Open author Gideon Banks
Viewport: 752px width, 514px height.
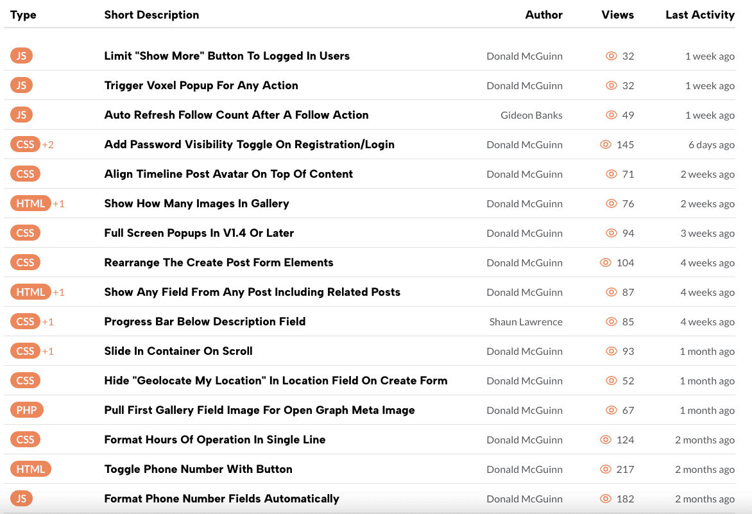(x=531, y=116)
